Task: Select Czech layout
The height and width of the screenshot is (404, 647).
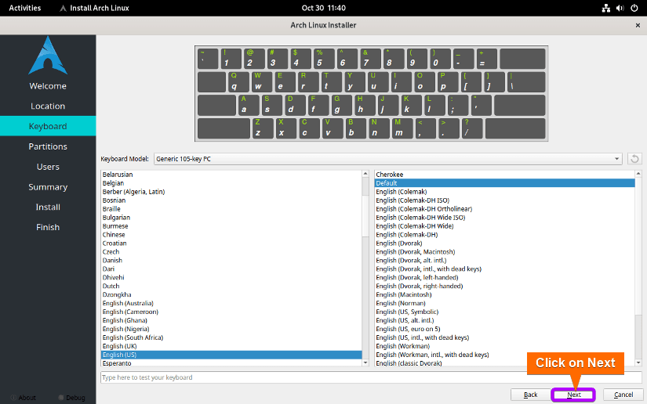Action: point(231,252)
